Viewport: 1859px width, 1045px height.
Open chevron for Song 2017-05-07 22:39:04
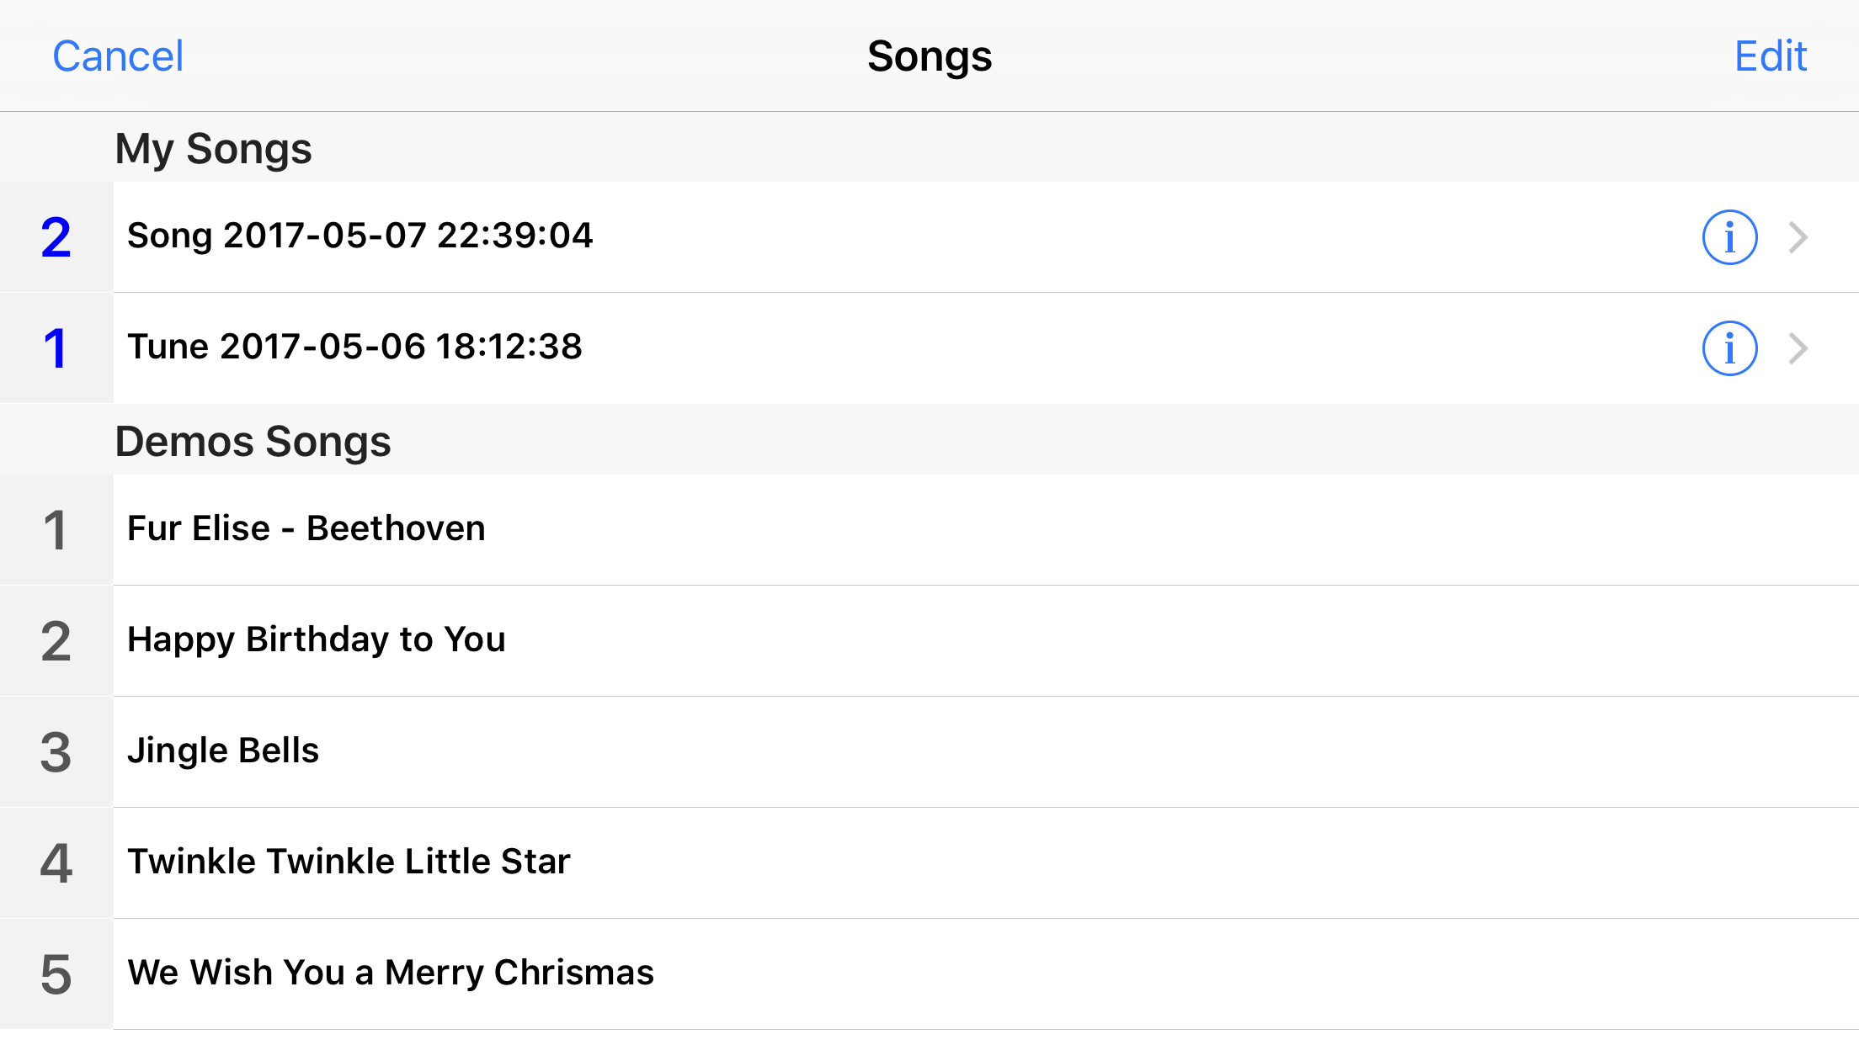click(x=1798, y=237)
